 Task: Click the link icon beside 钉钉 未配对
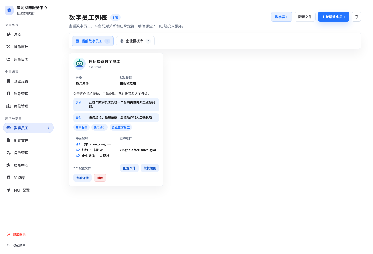pos(78,150)
